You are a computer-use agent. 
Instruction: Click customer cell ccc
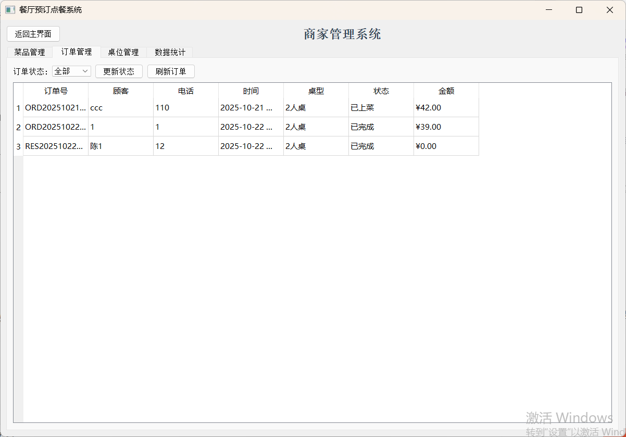(x=121, y=108)
